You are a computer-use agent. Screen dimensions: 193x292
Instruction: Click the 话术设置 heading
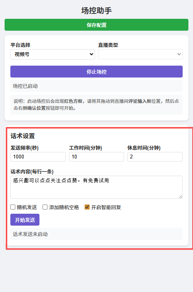tap(23, 136)
